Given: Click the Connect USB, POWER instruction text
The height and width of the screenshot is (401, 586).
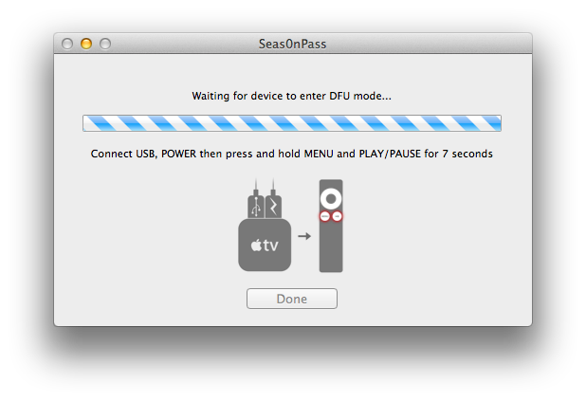Looking at the screenshot, I should point(292,153).
